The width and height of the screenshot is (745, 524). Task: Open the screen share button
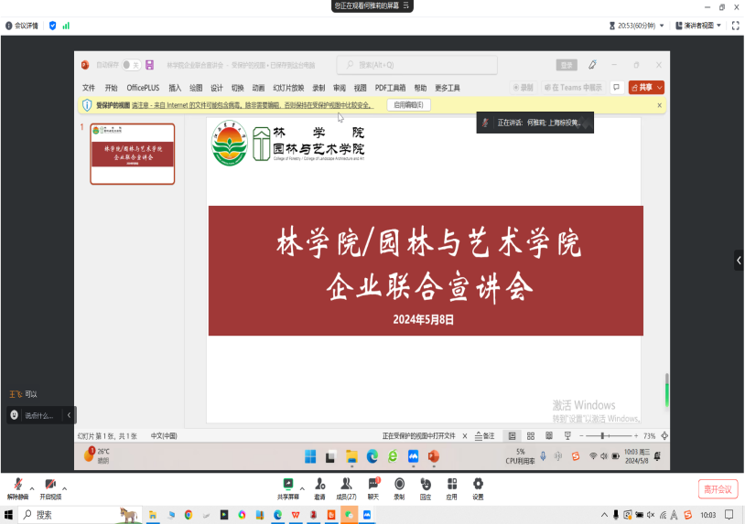click(x=287, y=485)
